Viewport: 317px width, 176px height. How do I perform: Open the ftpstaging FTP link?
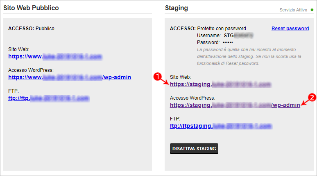tap(221, 126)
